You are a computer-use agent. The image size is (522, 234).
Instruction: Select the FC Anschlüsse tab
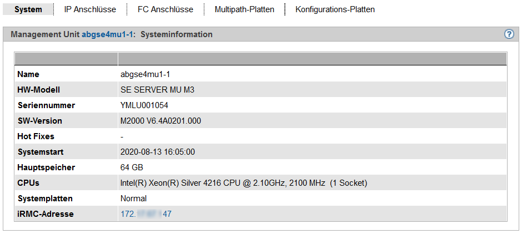click(x=165, y=9)
